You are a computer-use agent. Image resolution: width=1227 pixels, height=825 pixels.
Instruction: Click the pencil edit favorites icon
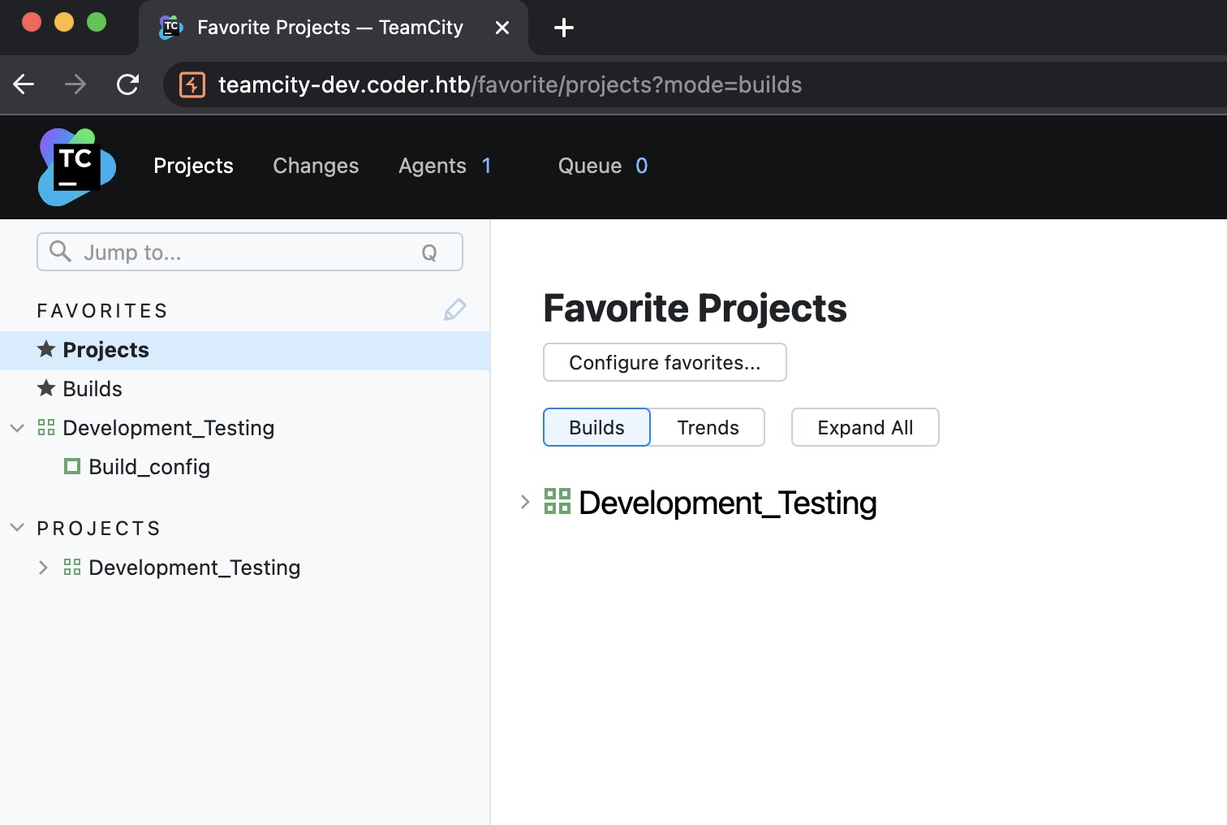point(454,309)
